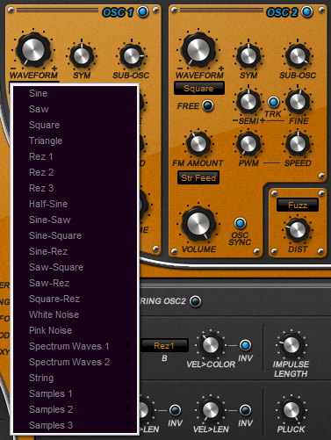Click the OSC 2 WAVEFORM knob
Viewport: 331px width, 440px height.
coord(198,49)
